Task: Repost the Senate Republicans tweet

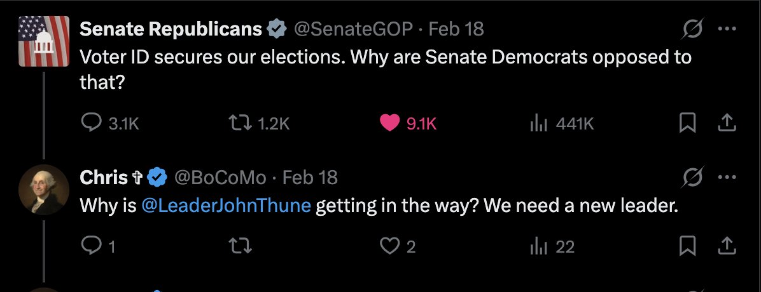Action: click(260, 124)
